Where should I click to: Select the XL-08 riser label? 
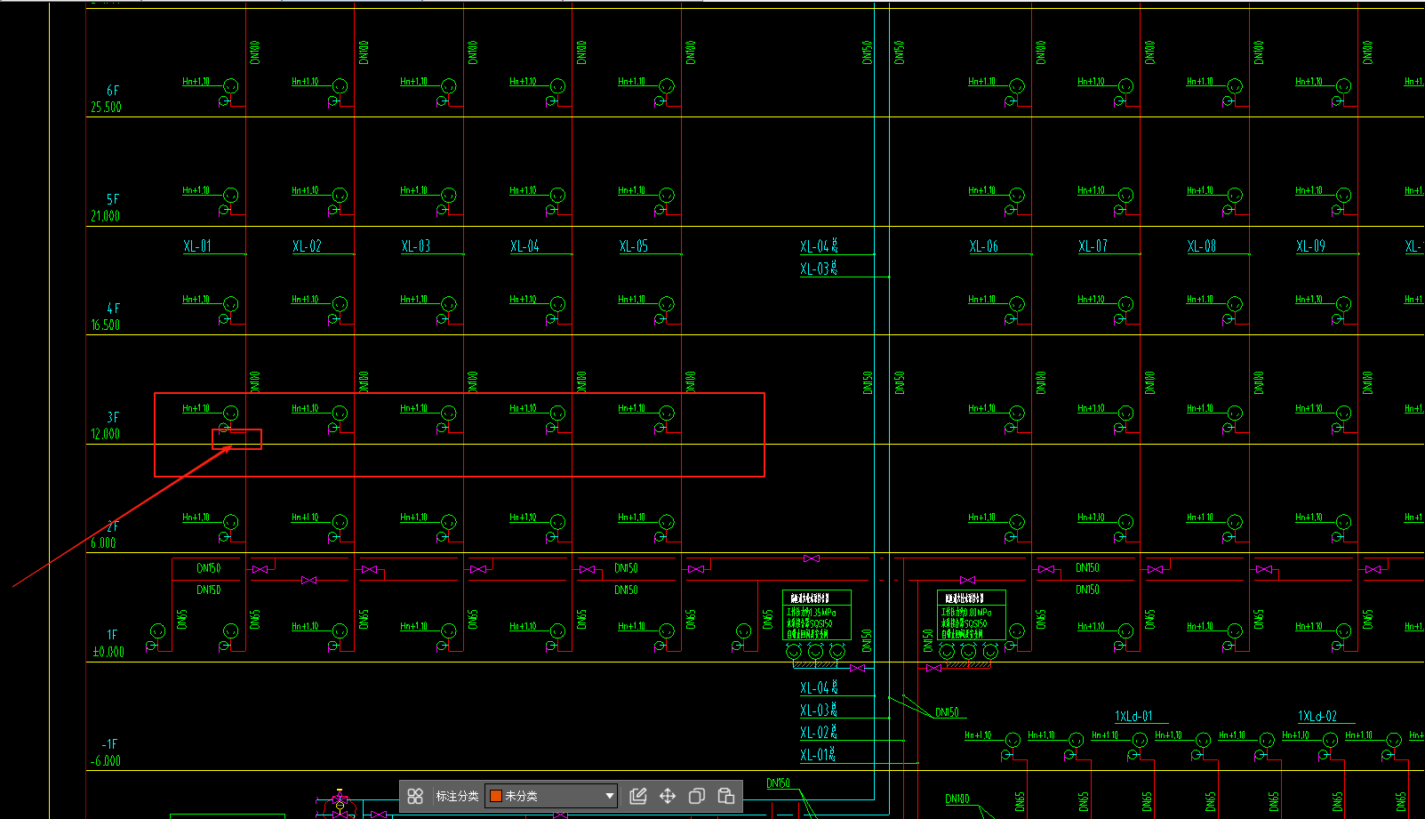click(x=1202, y=246)
